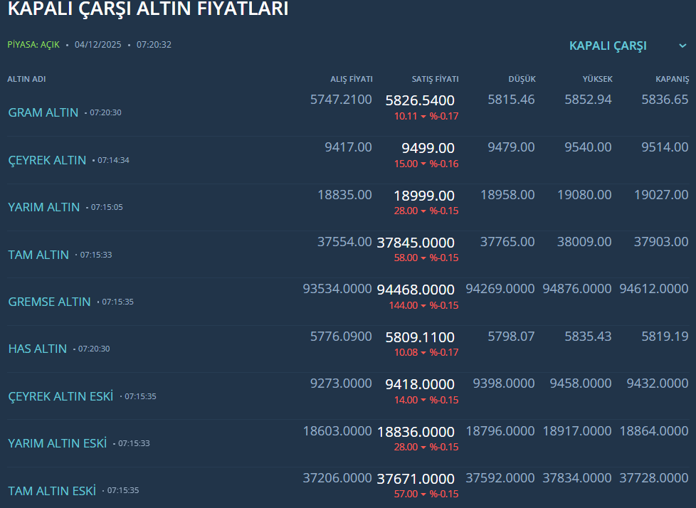Click Tam Altın sell price 37845.0000
This screenshot has width=696, height=508.
click(x=416, y=243)
